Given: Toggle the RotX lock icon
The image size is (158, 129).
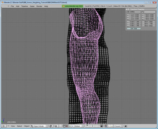Looking at the screenshot, I should tap(143, 15).
